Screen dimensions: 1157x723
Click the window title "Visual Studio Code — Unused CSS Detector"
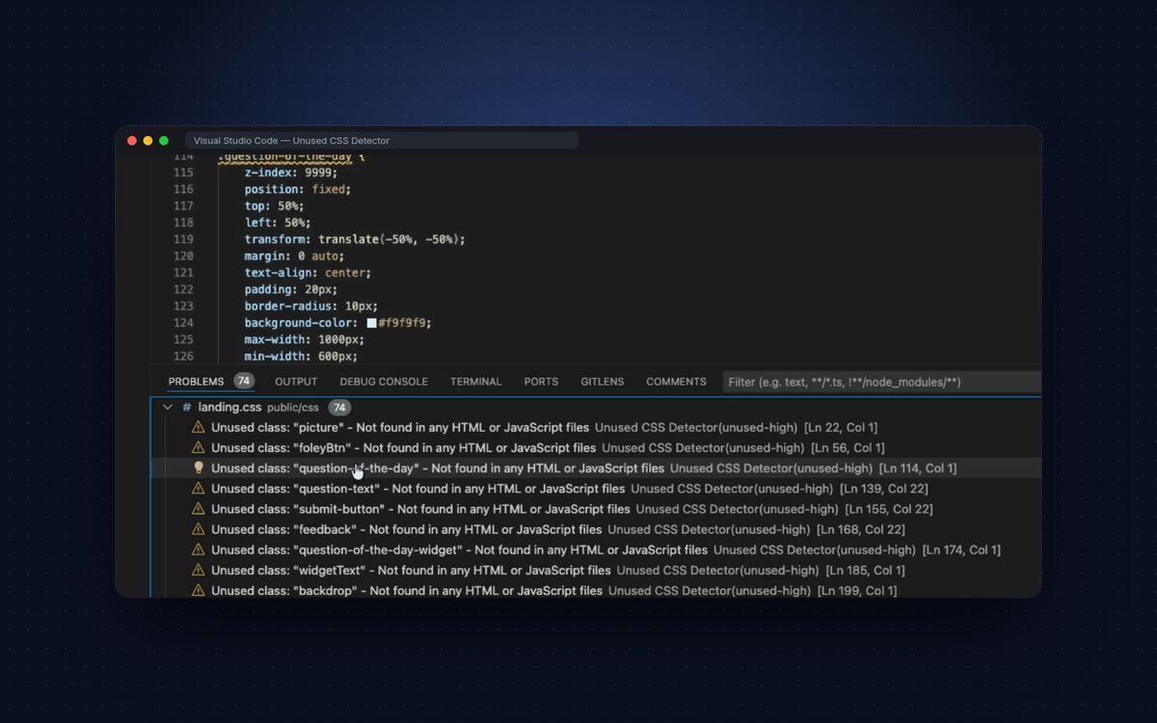coord(291,141)
